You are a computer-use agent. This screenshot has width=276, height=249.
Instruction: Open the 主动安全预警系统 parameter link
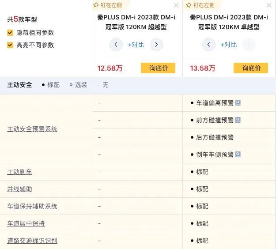32,129
